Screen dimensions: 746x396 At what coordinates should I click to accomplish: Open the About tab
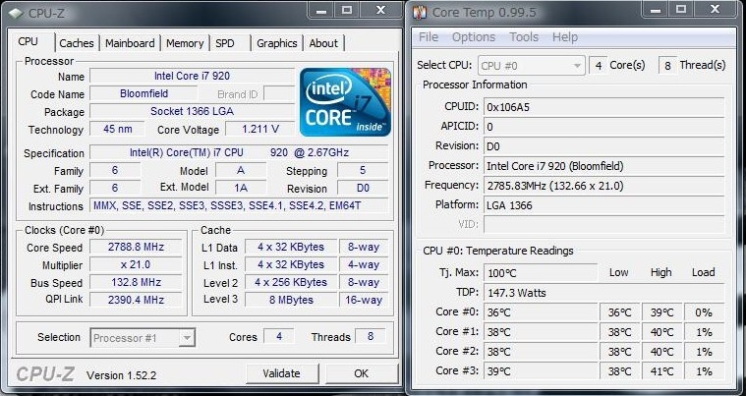click(x=323, y=43)
